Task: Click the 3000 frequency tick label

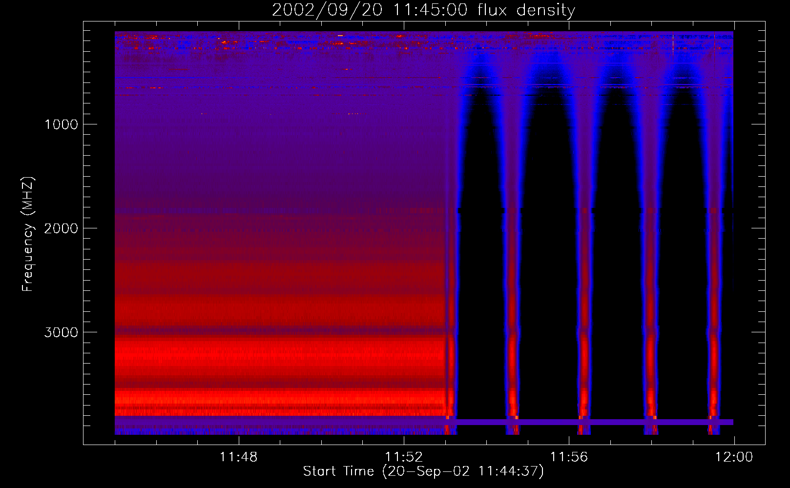Action: point(61,332)
